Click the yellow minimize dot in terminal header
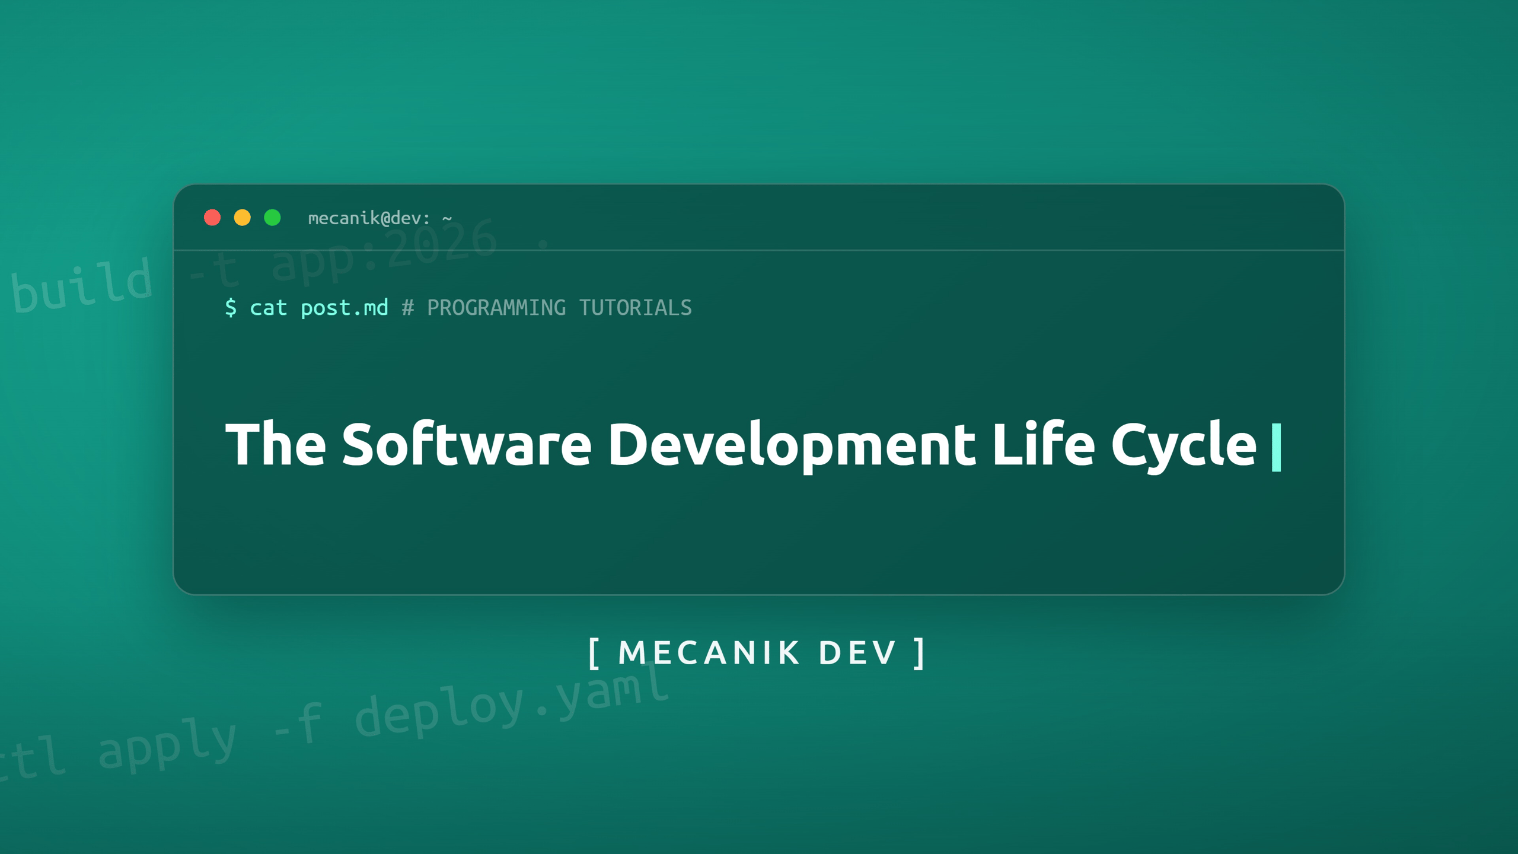1518x854 pixels. pos(243,218)
